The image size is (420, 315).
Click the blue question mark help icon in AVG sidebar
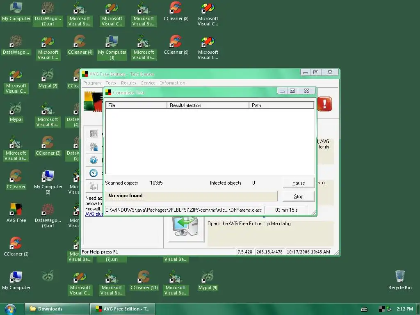[94, 160]
